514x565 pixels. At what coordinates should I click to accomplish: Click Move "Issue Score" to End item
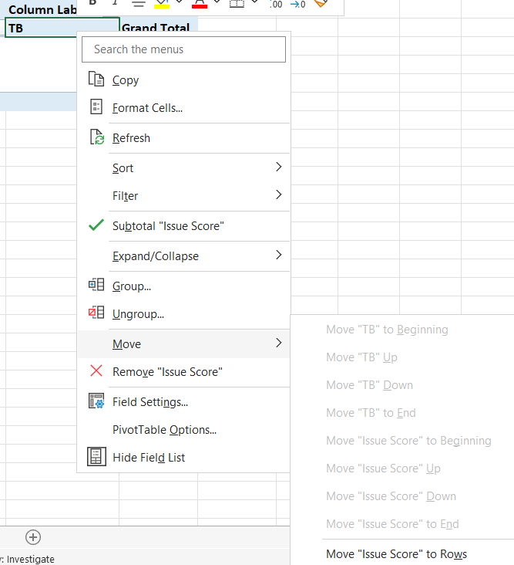(392, 523)
